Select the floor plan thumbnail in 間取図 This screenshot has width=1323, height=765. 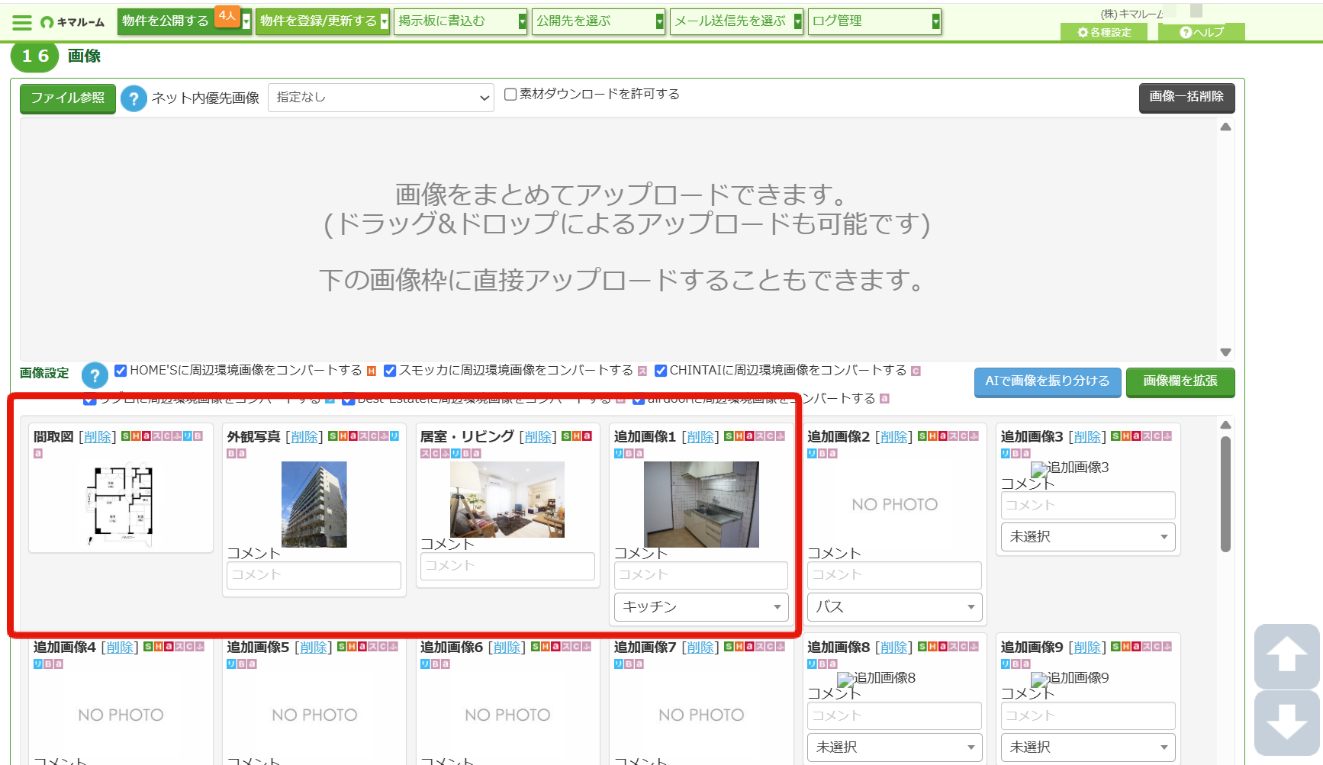point(121,504)
